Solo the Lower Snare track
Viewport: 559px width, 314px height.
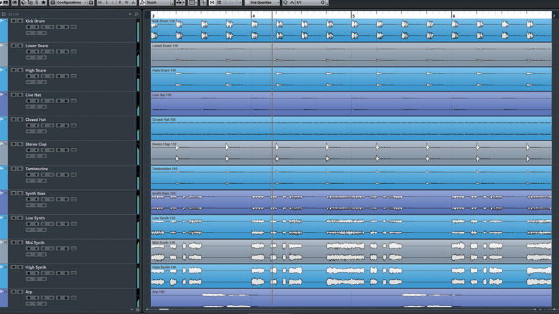pos(20,45)
